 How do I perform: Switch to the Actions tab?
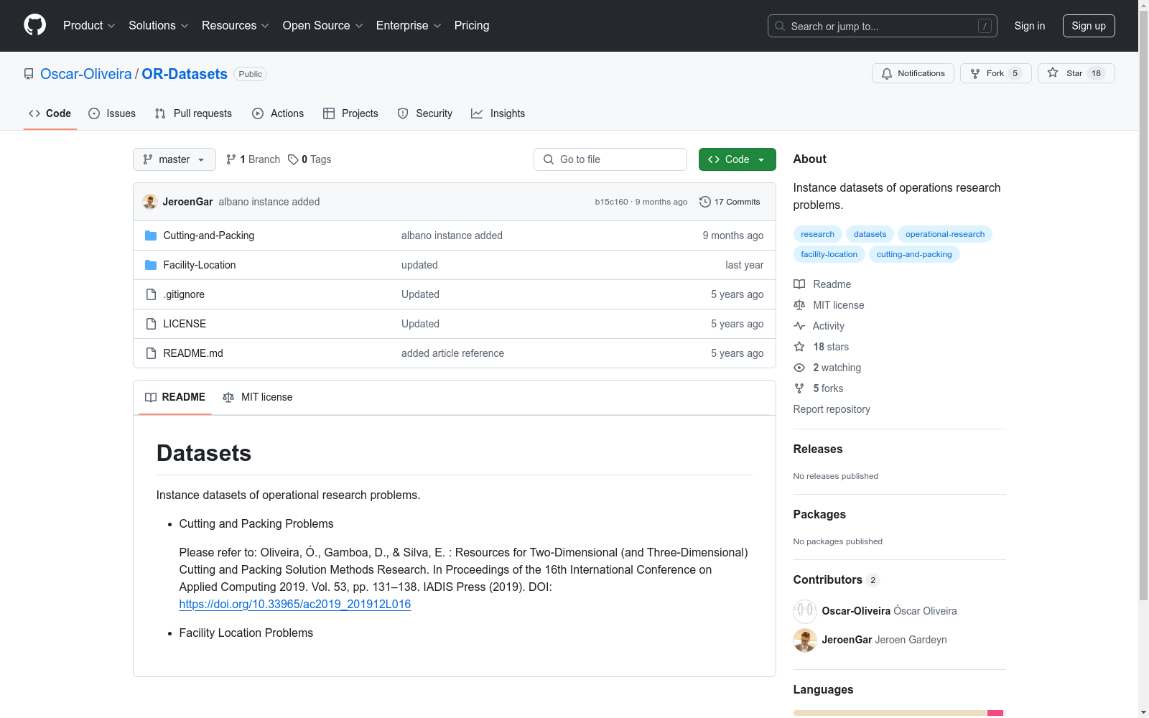(278, 113)
